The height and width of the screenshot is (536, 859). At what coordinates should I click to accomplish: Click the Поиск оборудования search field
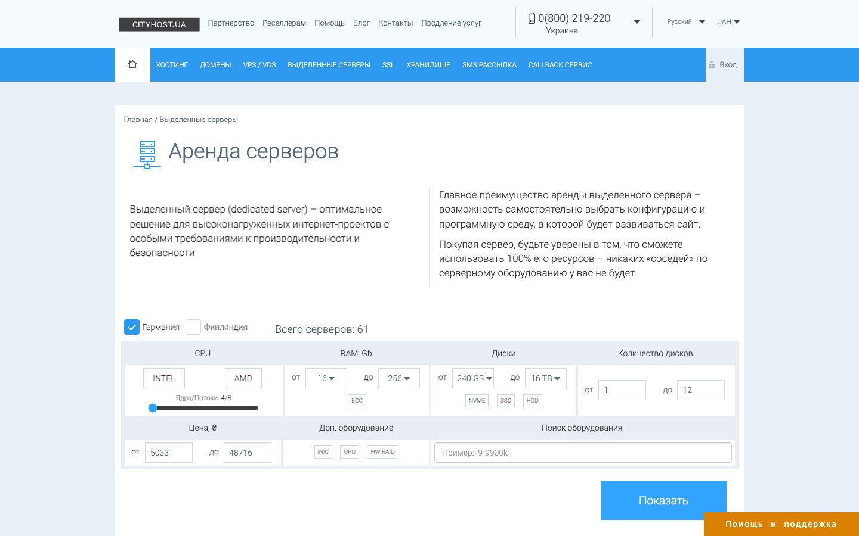[583, 453]
